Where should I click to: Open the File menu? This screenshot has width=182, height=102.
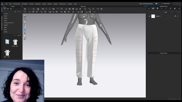click(7, 4)
